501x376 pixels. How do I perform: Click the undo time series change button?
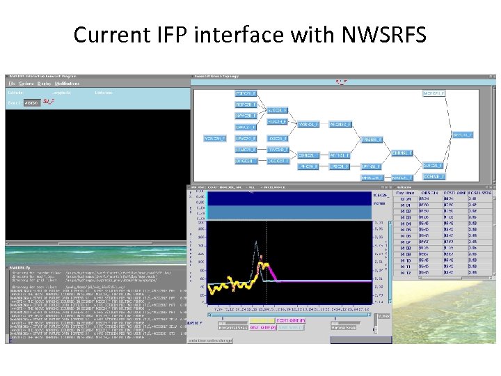click(210, 340)
